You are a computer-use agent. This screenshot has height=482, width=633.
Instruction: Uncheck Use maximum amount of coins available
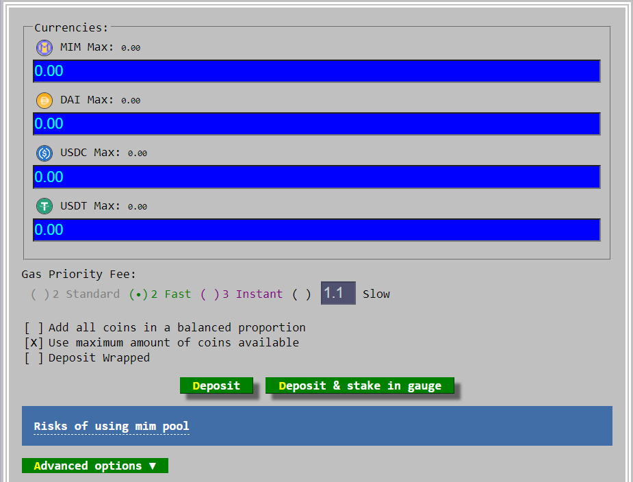pos(34,342)
